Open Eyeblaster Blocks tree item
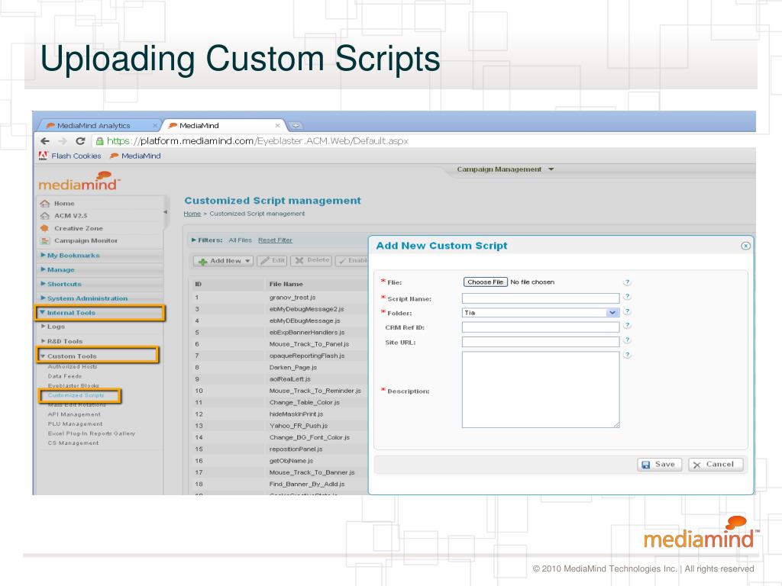The height and width of the screenshot is (586, 782). tap(73, 385)
